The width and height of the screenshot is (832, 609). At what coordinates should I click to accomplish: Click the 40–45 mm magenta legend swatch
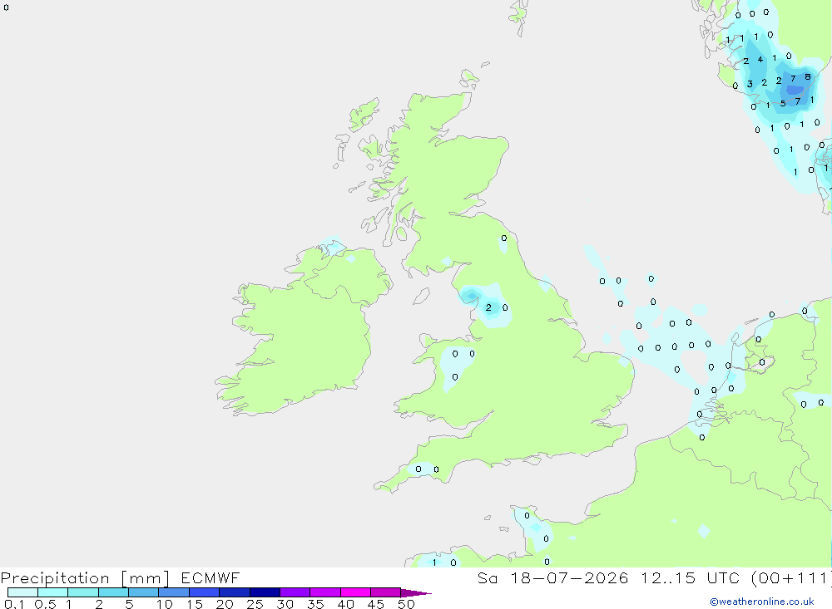(355, 592)
